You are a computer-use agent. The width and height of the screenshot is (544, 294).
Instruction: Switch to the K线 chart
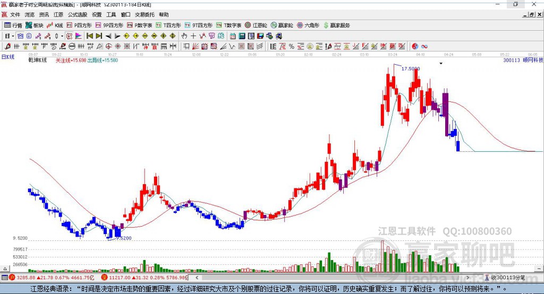coord(55,25)
